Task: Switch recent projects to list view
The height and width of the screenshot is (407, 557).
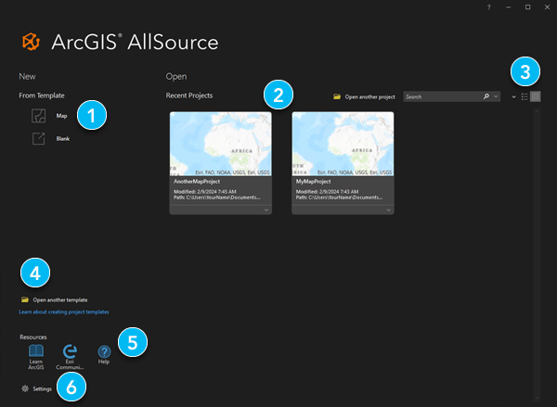Action: 525,96
